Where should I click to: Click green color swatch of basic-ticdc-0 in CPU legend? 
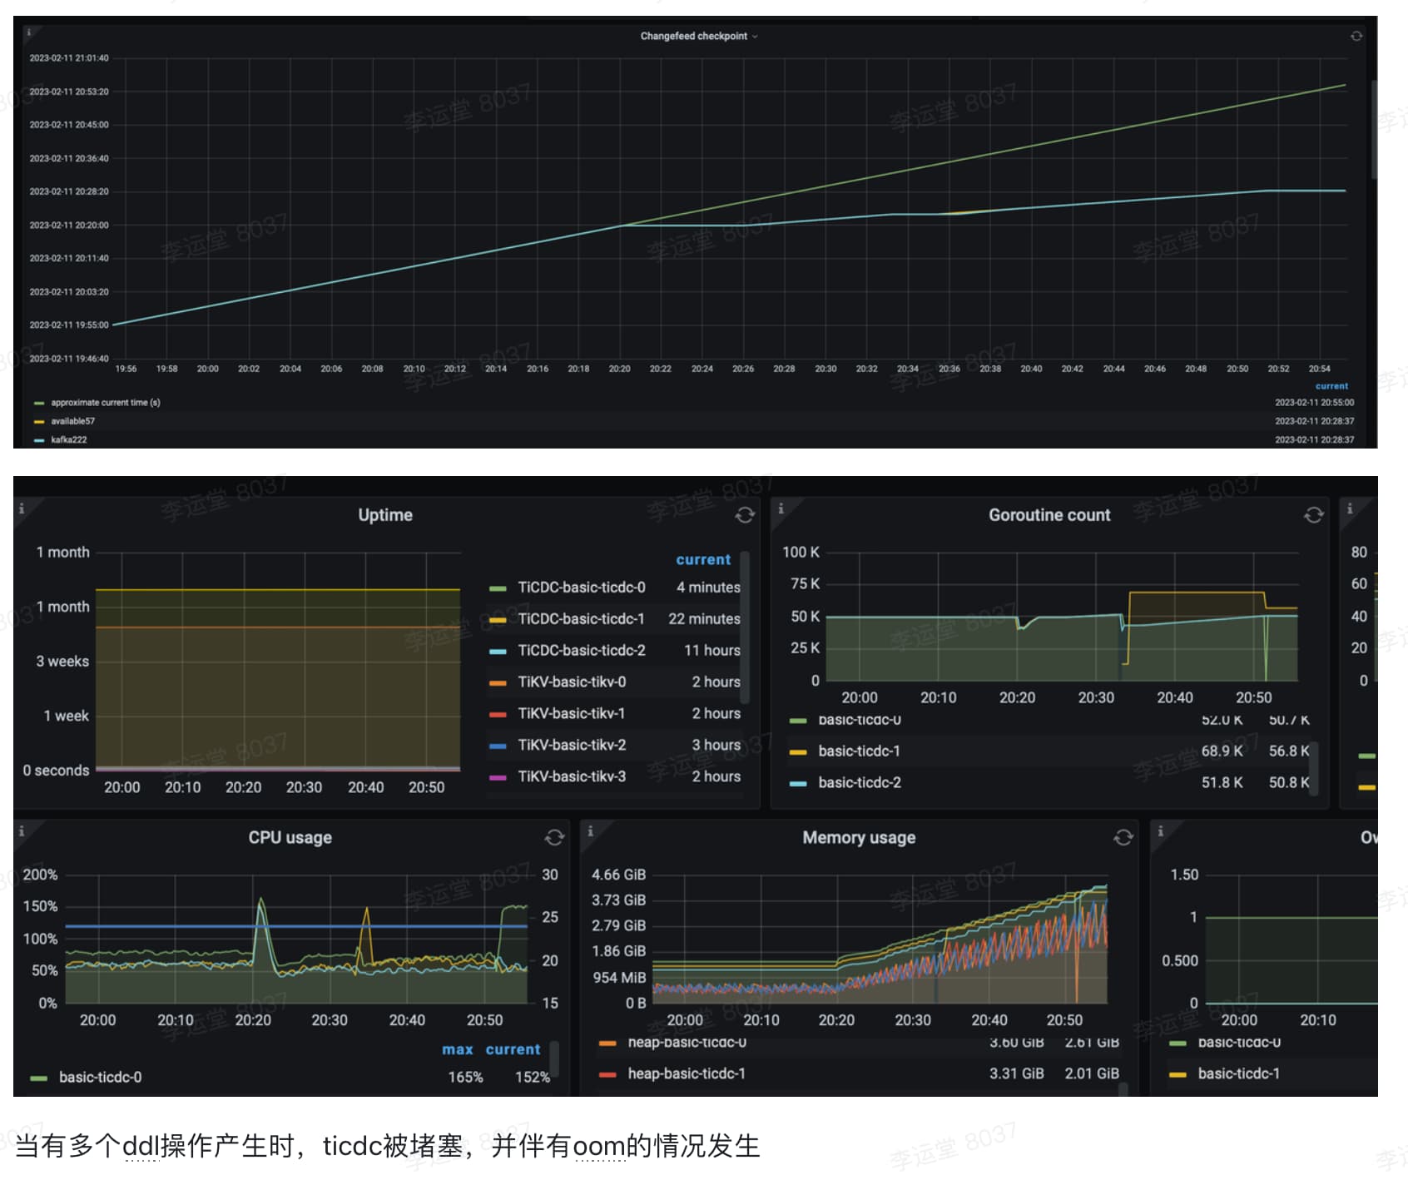coord(38,1078)
